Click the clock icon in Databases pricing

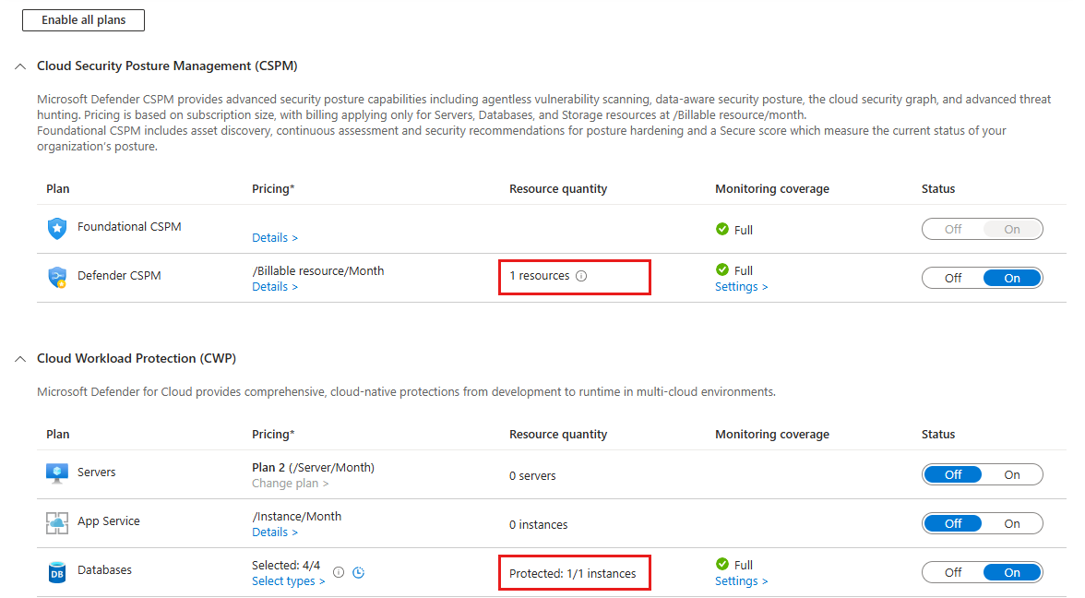[358, 572]
